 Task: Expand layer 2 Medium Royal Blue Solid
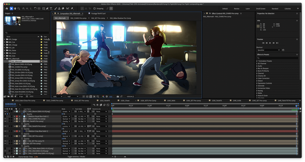click(x=14, y=116)
